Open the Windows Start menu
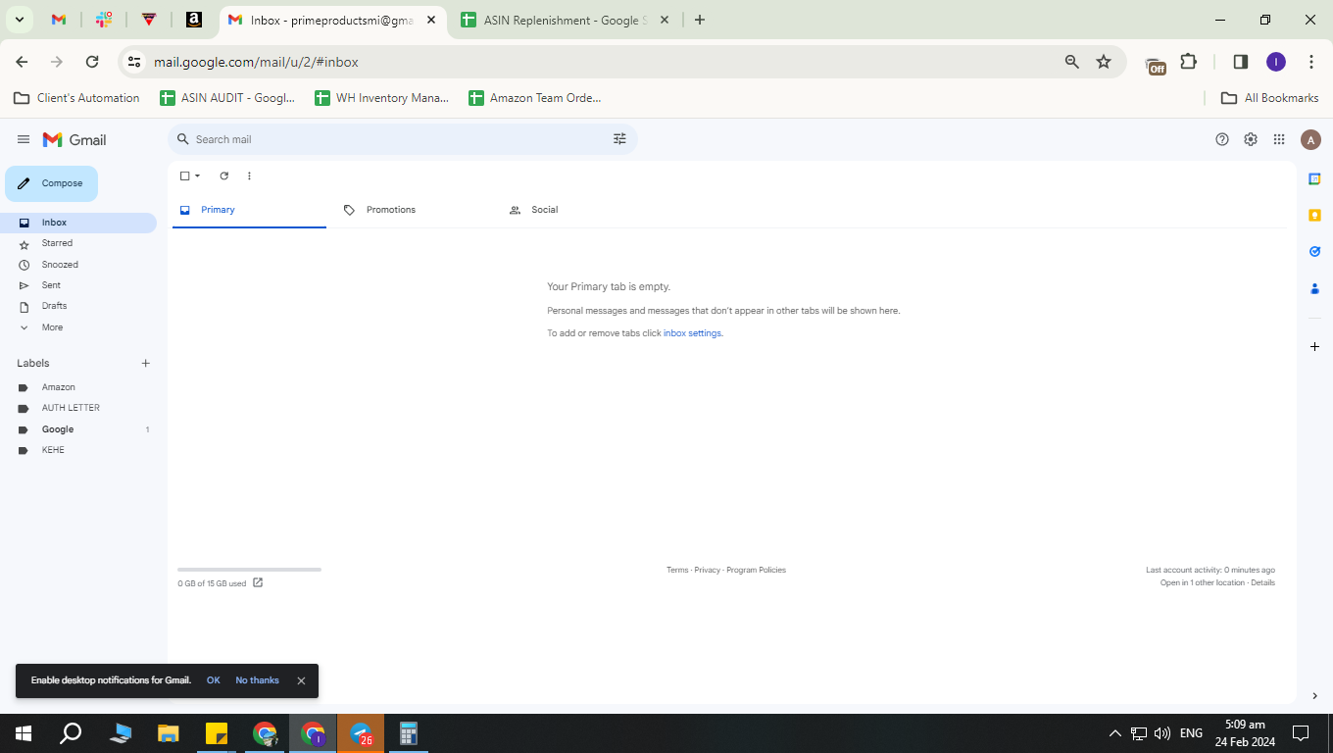The image size is (1333, 753). [x=24, y=733]
